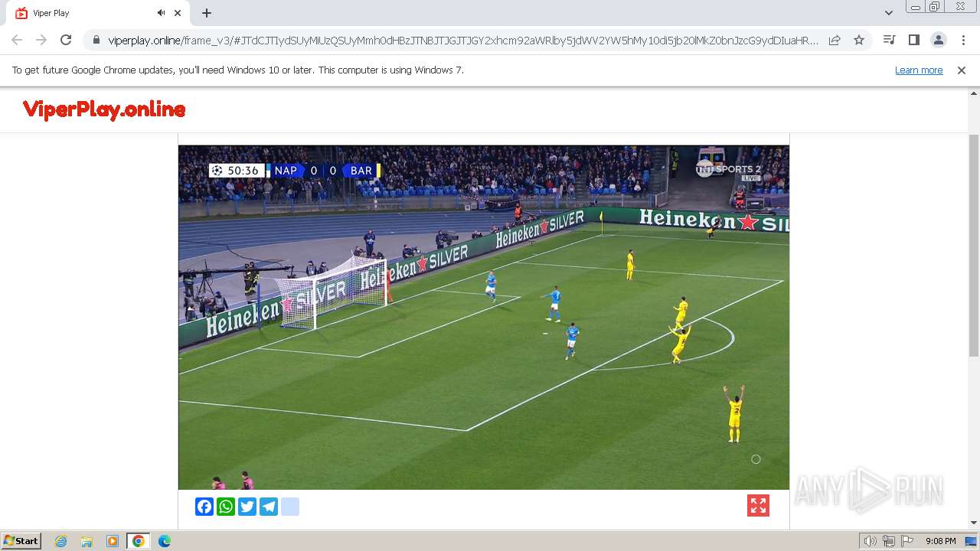Open the Learn more link

pos(919,70)
